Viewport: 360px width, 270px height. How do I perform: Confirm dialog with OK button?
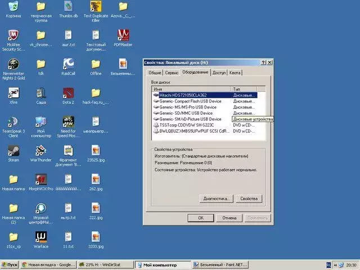pyautogui.click(x=201, y=218)
